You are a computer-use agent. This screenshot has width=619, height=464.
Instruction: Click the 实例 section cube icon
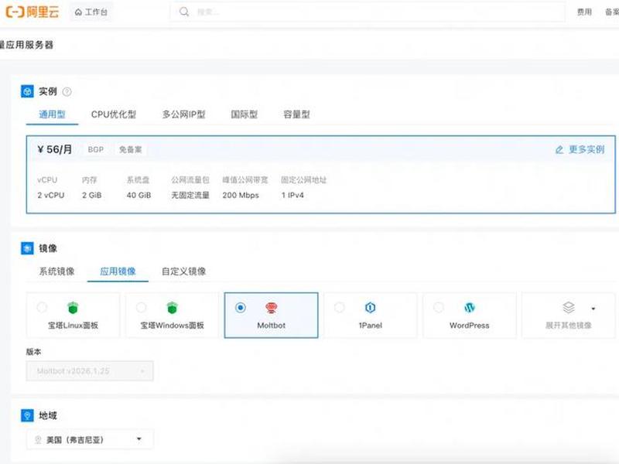tap(27, 91)
